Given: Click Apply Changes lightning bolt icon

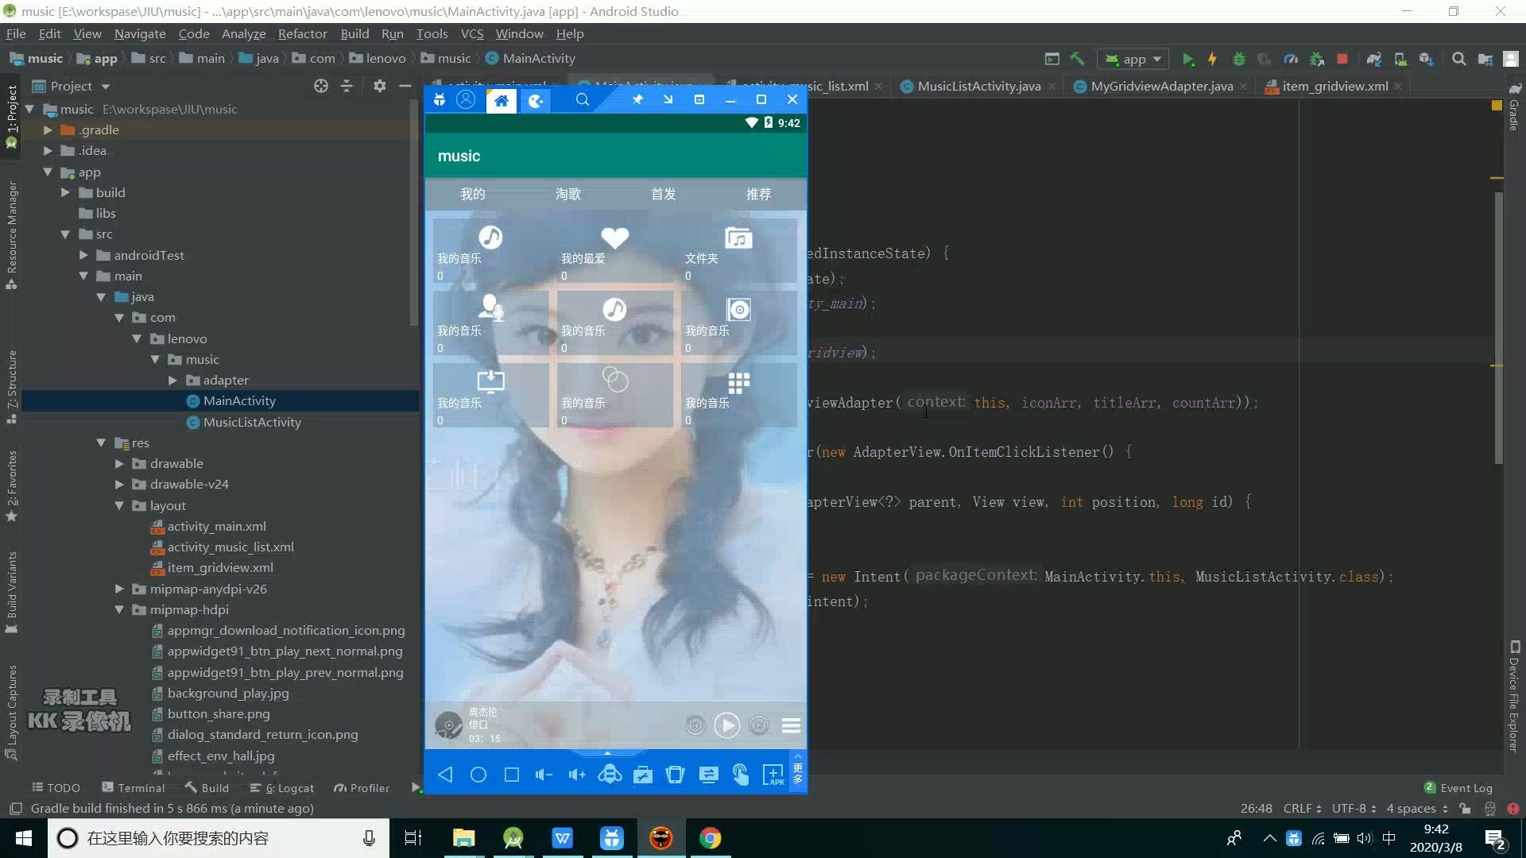Looking at the screenshot, I should [1212, 59].
